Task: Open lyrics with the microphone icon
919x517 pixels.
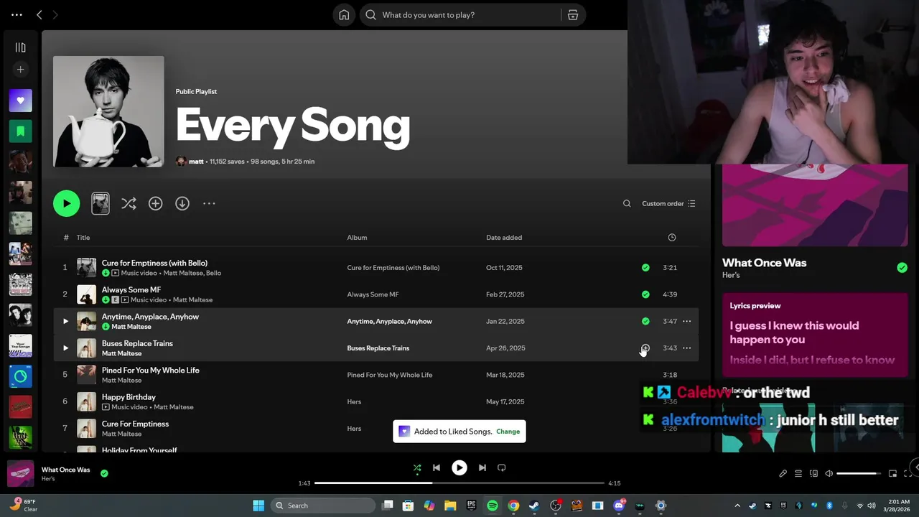Action: pyautogui.click(x=783, y=473)
